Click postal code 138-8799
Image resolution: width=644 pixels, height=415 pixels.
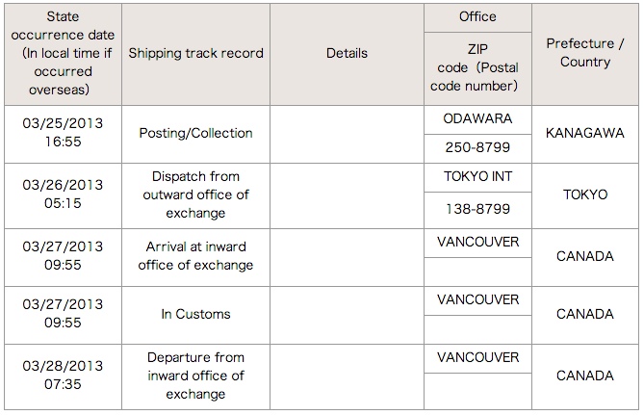[x=477, y=209]
